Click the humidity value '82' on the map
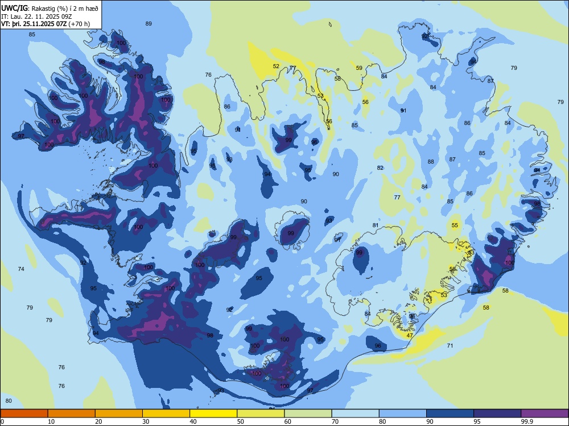This screenshot has width=569, height=426. 380,168
